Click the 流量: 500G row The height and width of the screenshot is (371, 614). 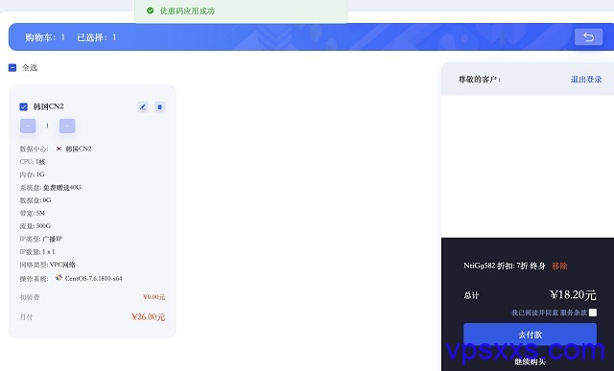pyautogui.click(x=35, y=226)
